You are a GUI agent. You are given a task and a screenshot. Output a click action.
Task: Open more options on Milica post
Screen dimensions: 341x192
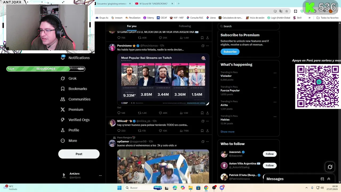[207, 121]
